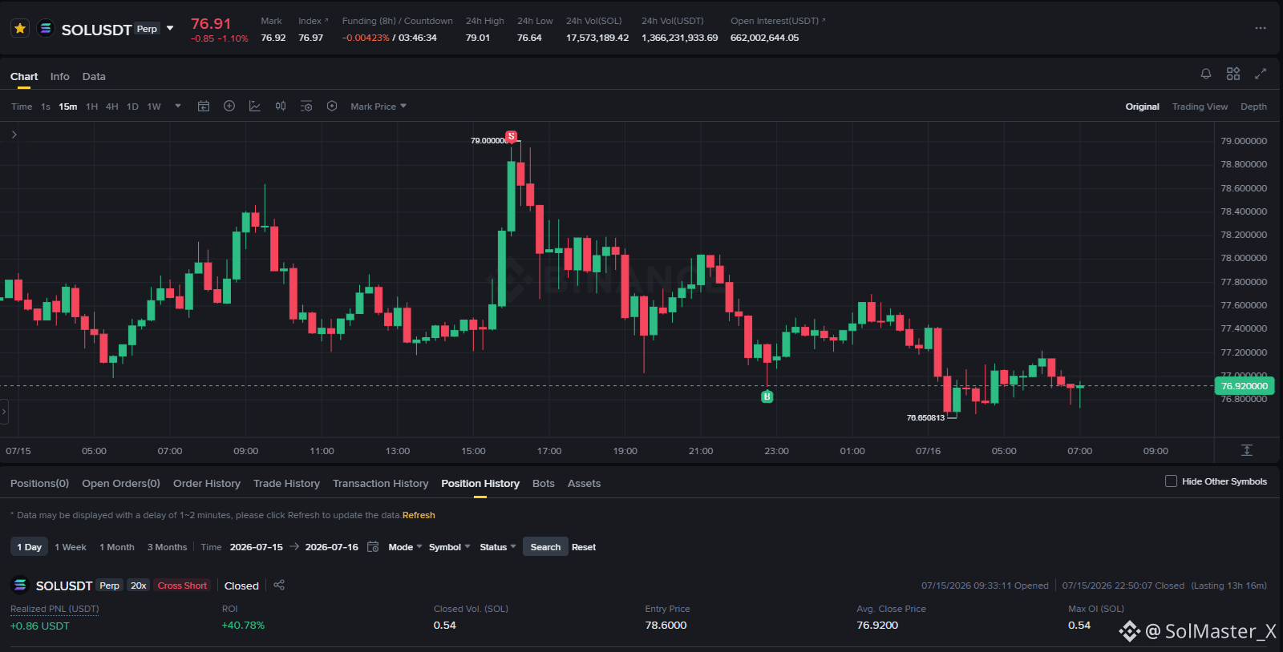
Task: Expand the left side panel arrow
Action: 4,412
